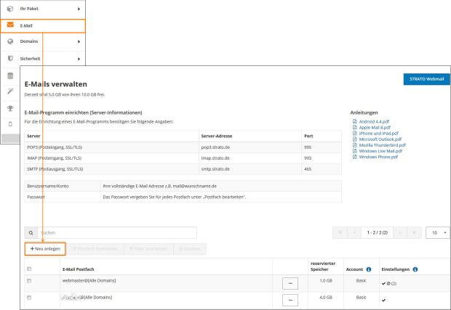Select Ihr Paket in the sidebar menu

pos(43,9)
